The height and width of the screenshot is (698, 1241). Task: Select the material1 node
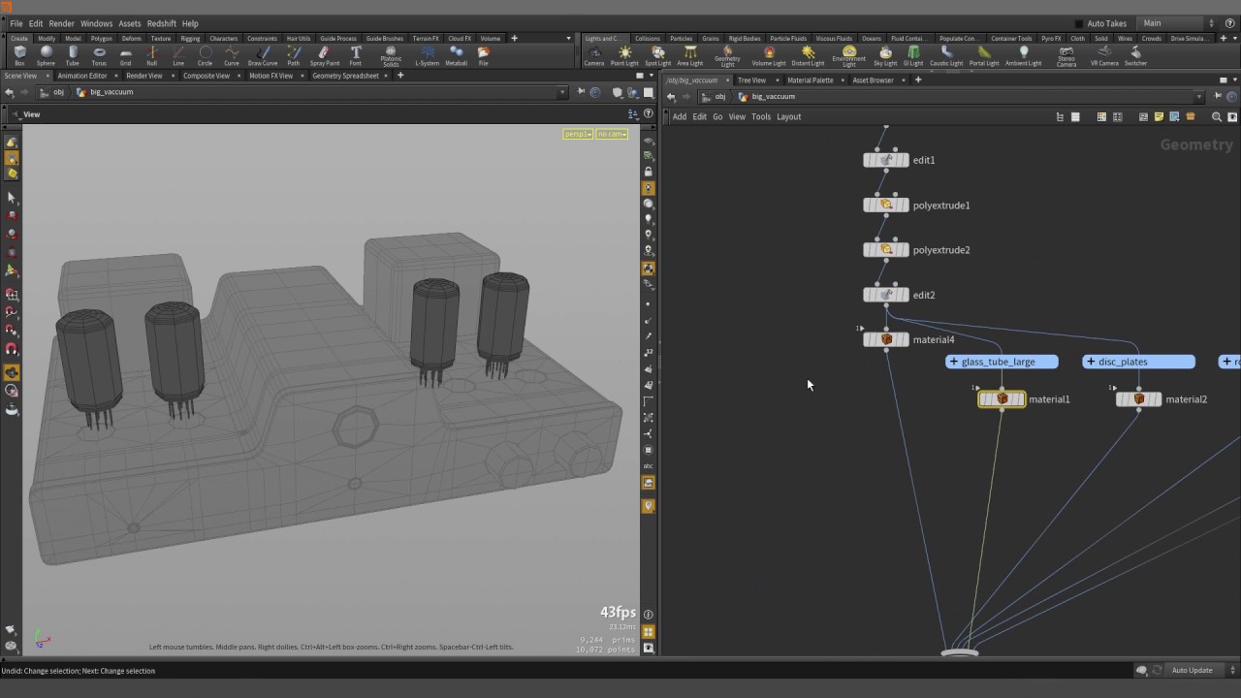click(1002, 399)
